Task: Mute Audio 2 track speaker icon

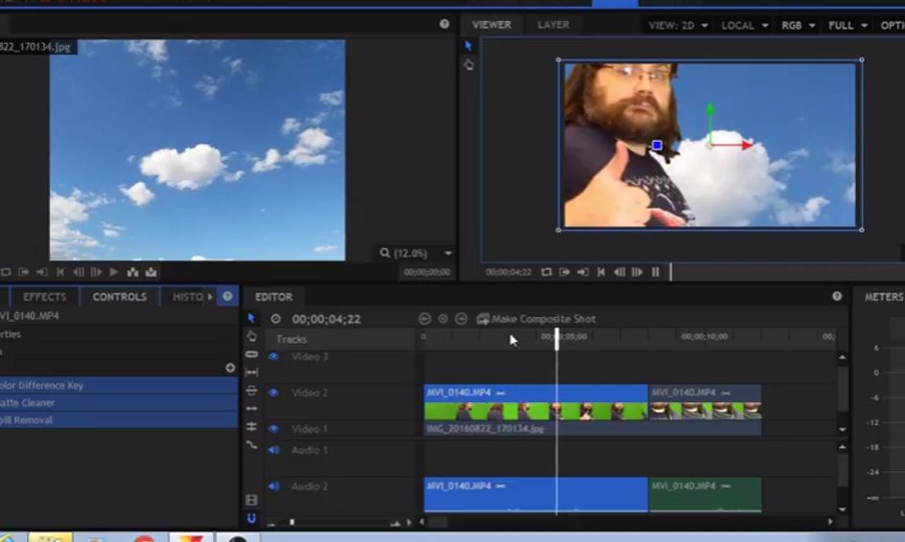Action: (273, 486)
